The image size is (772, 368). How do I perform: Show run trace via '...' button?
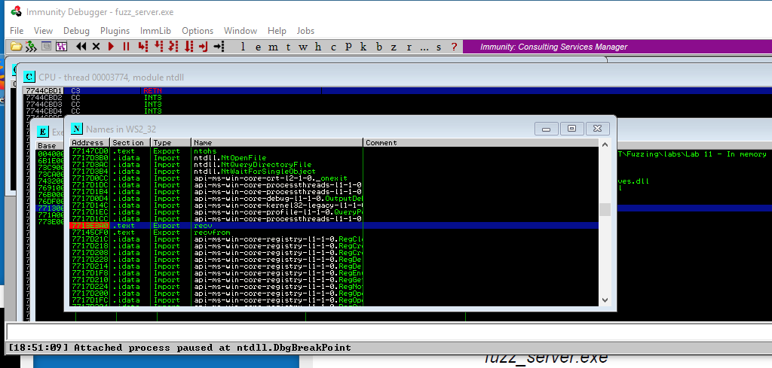(x=424, y=47)
